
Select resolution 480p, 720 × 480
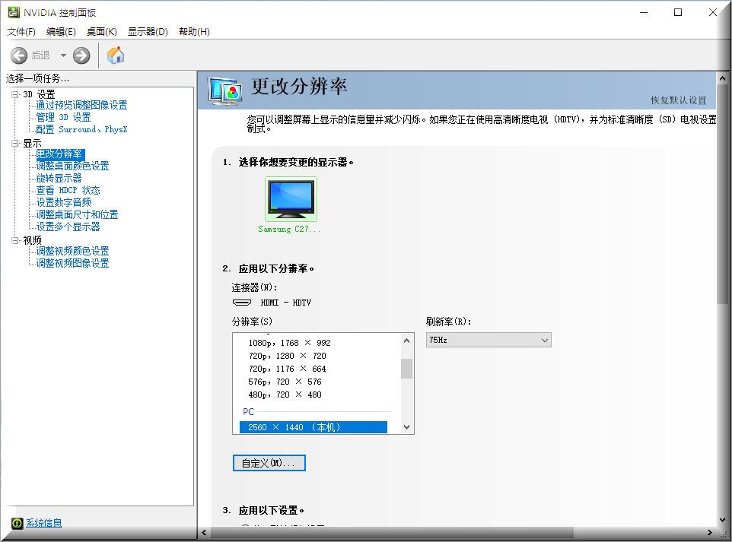click(x=285, y=395)
